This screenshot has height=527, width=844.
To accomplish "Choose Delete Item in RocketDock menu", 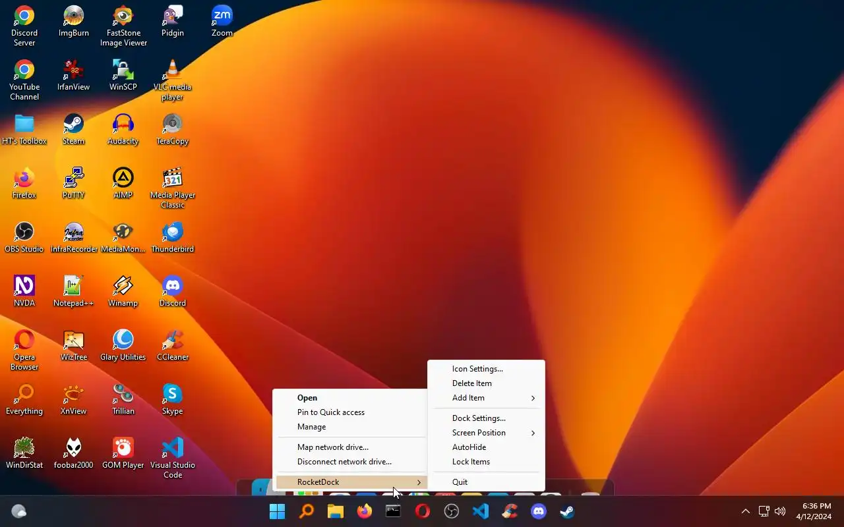I will click(x=486, y=383).
